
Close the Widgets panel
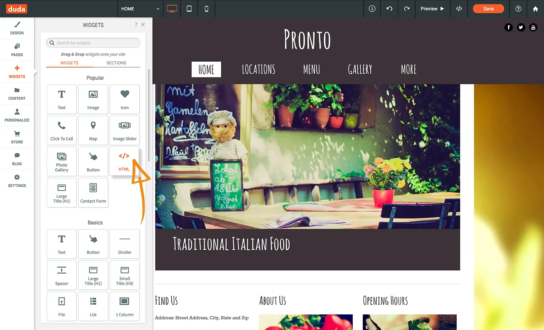pyautogui.click(x=143, y=25)
